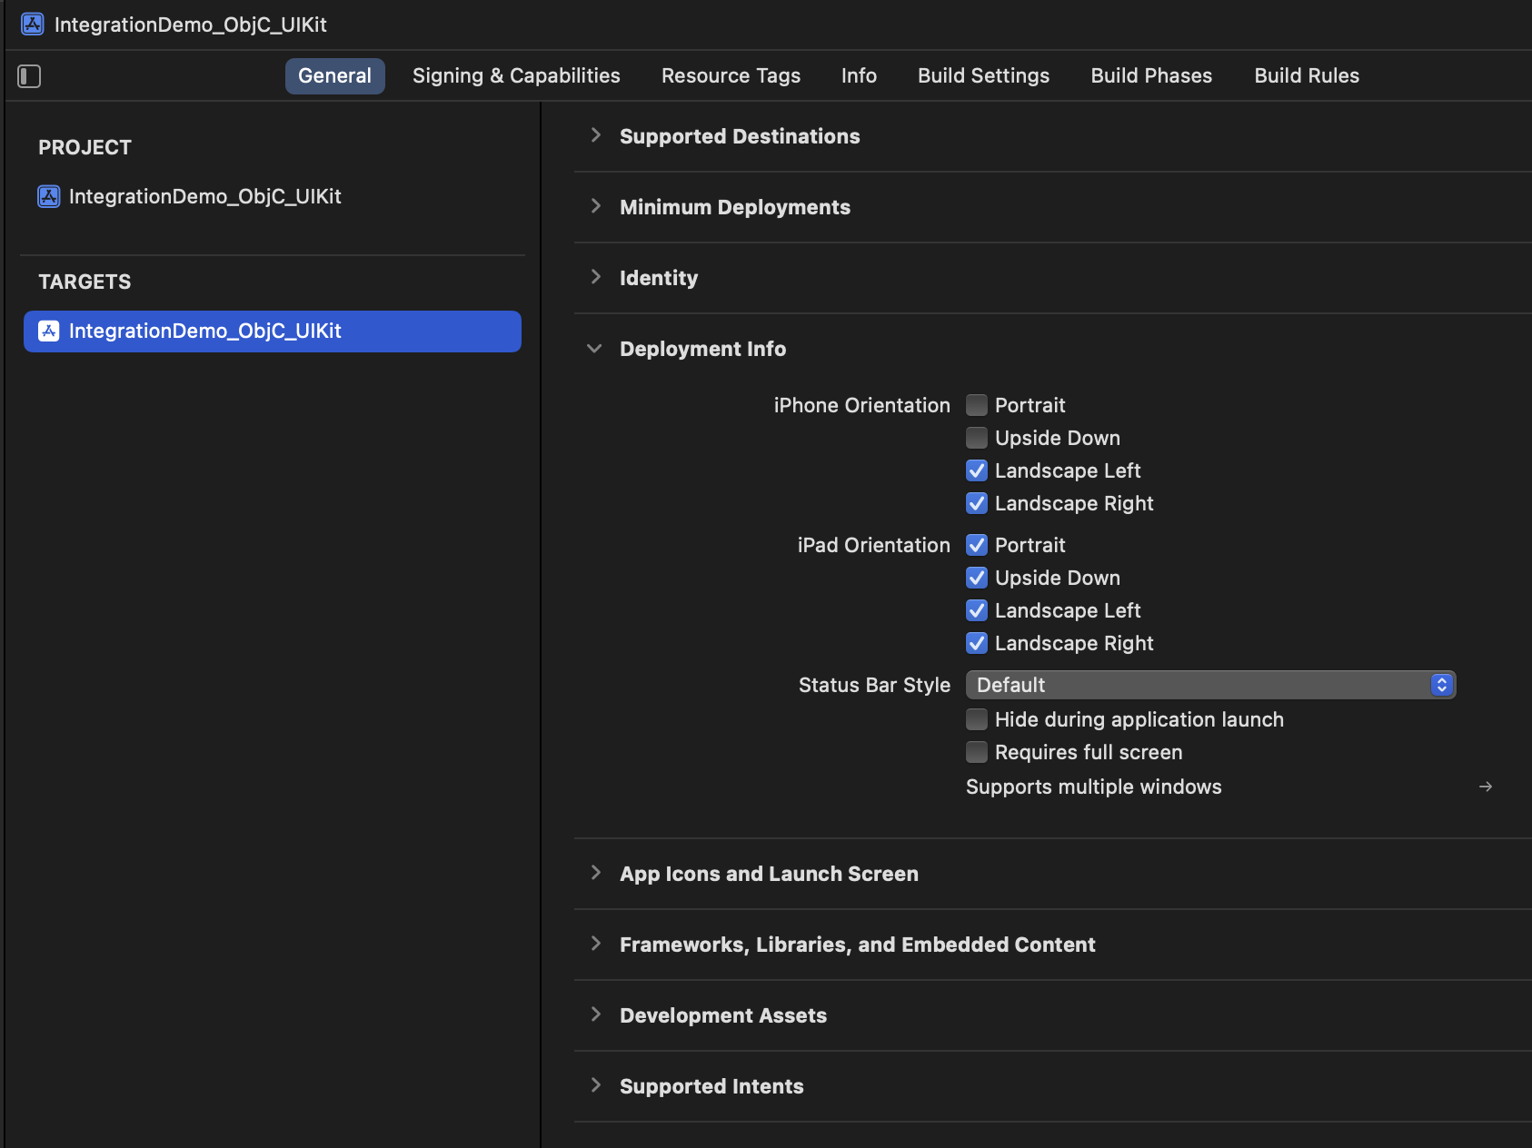Screen dimensions: 1532x1148
Task: Check Requires full screen option
Action: coord(977,752)
